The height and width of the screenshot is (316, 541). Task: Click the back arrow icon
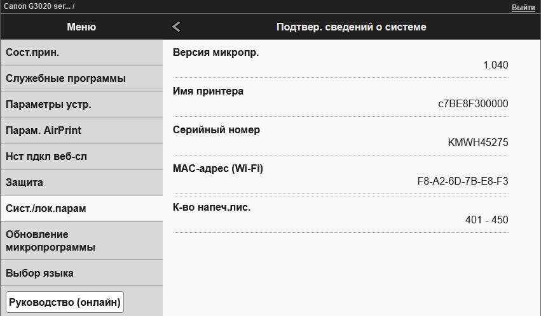pos(177,27)
